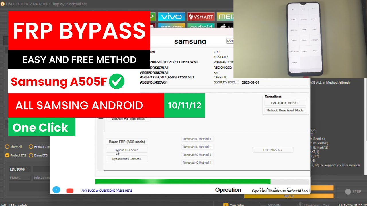Open the Vivo brand tile
The image size is (367, 206).
coord(172,17)
